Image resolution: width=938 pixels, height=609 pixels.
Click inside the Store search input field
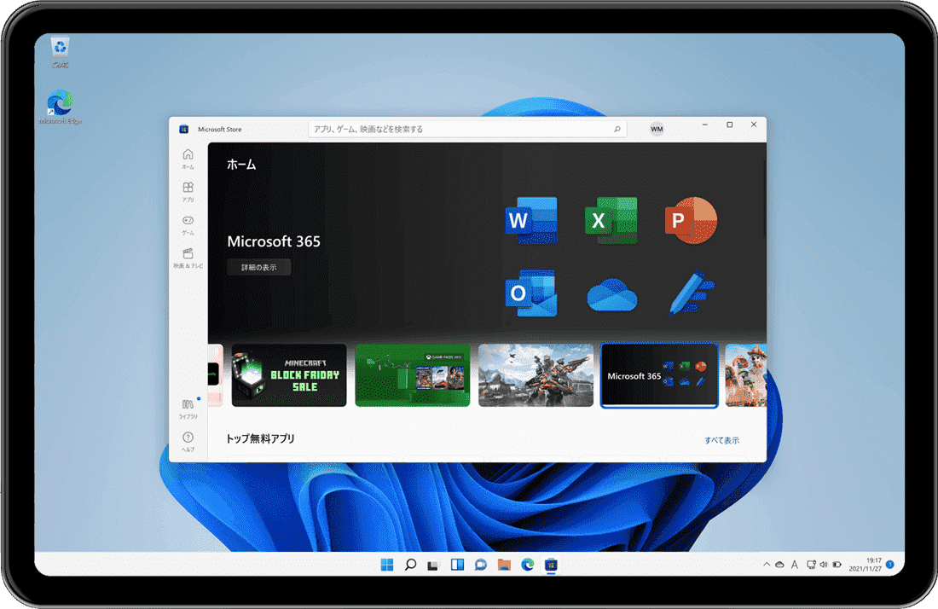[x=467, y=129]
